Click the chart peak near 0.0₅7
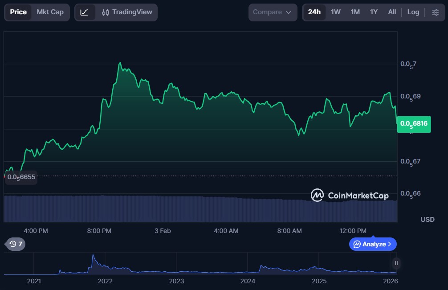448x290 pixels. click(120, 63)
